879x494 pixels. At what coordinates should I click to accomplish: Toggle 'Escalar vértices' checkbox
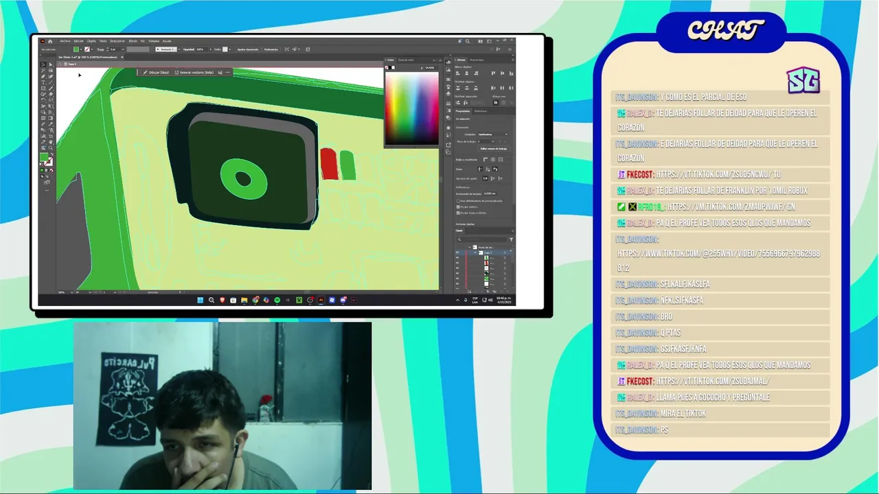pos(458,207)
